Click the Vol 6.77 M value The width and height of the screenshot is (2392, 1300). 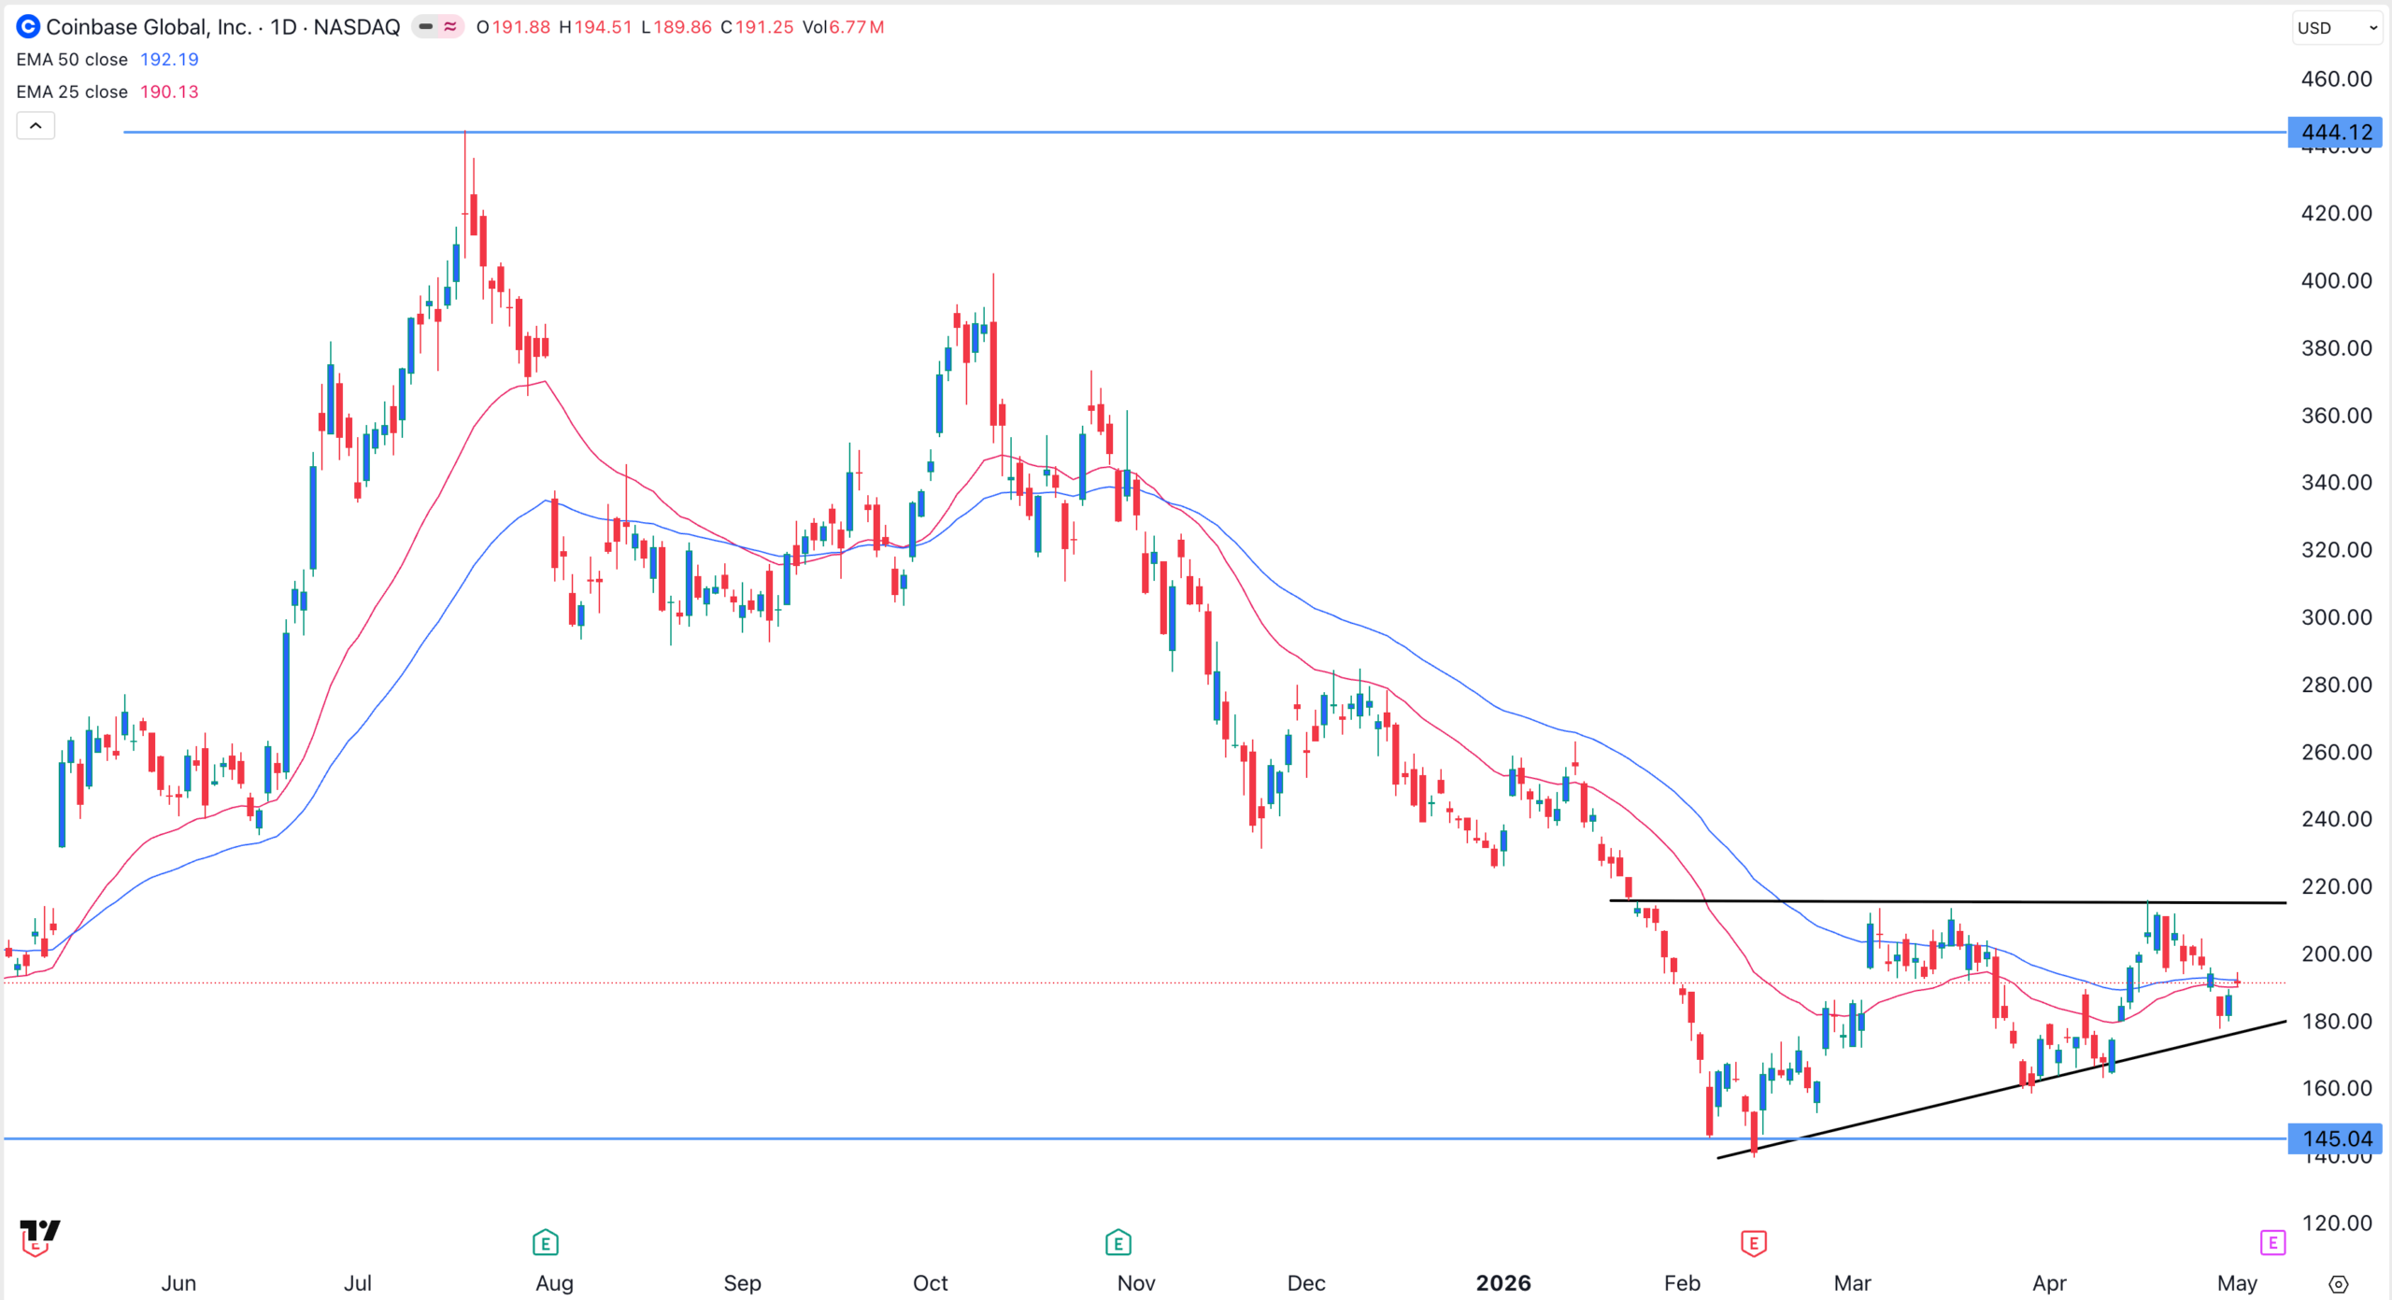[x=843, y=27]
